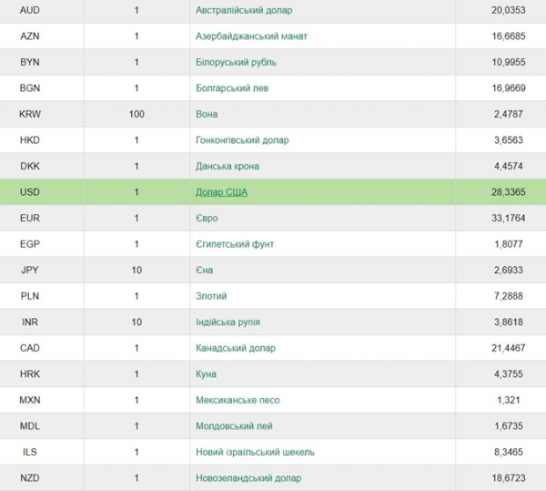Click the KRW rate value 2,4787
Screen dimensions: 546x491
[x=509, y=114]
